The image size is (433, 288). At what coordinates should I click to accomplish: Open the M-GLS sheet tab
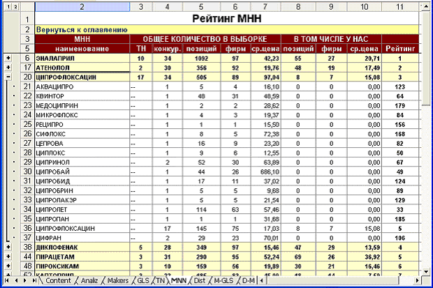tap(223, 280)
